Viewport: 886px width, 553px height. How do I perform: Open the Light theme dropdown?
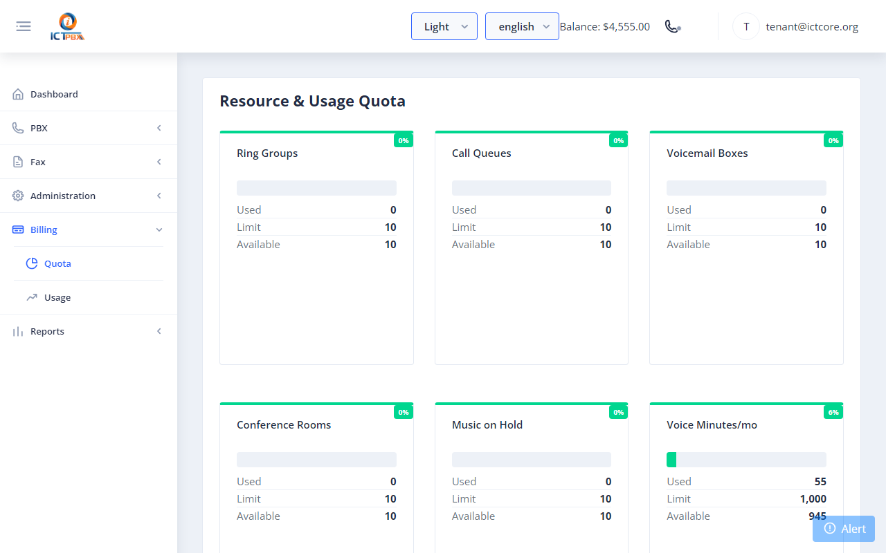coord(444,26)
